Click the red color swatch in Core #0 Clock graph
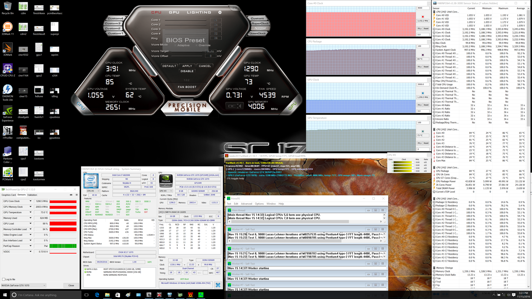The height and width of the screenshot is (299, 532). pos(423,17)
